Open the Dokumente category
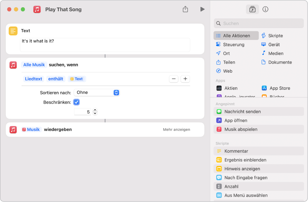 point(277,62)
